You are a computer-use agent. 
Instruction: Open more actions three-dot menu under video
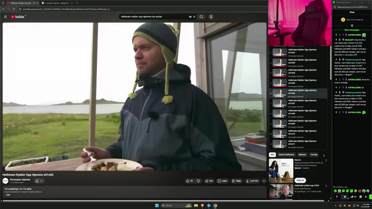coord(264,181)
